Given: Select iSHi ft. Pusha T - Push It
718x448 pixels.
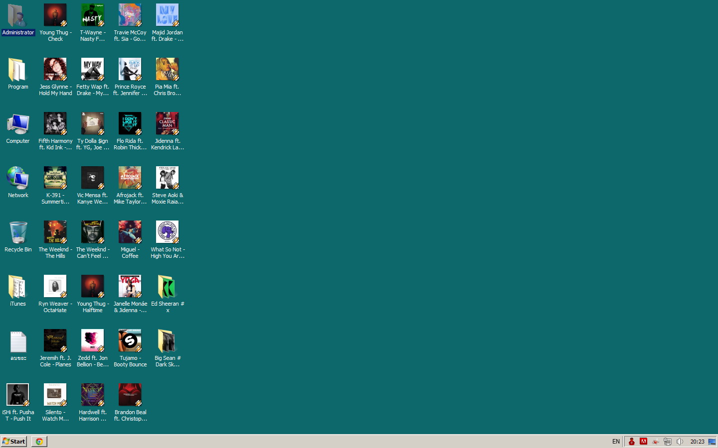Looking at the screenshot, I should [x=18, y=403].
